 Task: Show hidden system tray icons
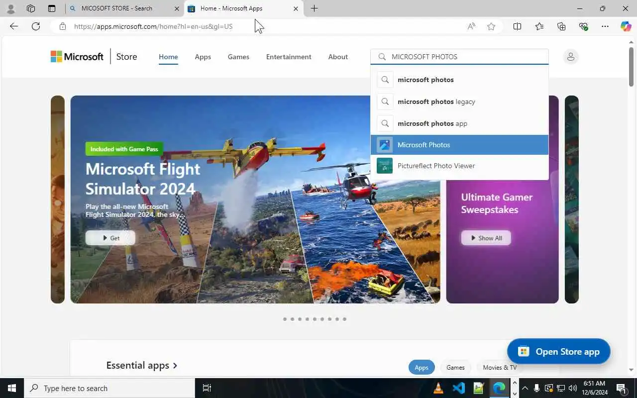tap(525, 388)
